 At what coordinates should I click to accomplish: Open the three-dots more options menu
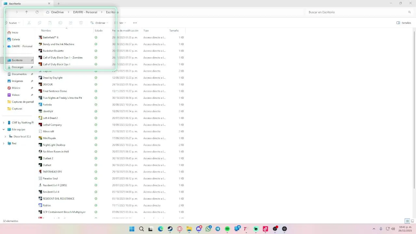135,23
